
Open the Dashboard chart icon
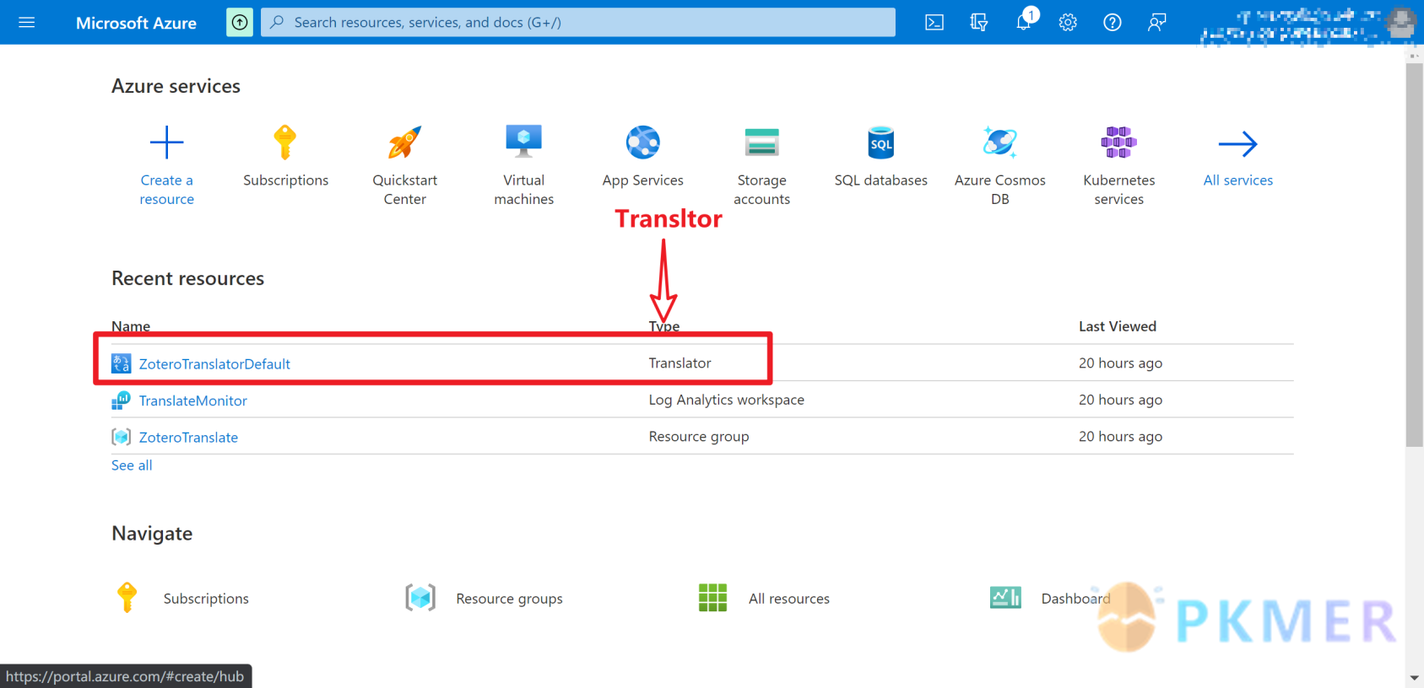1005,598
